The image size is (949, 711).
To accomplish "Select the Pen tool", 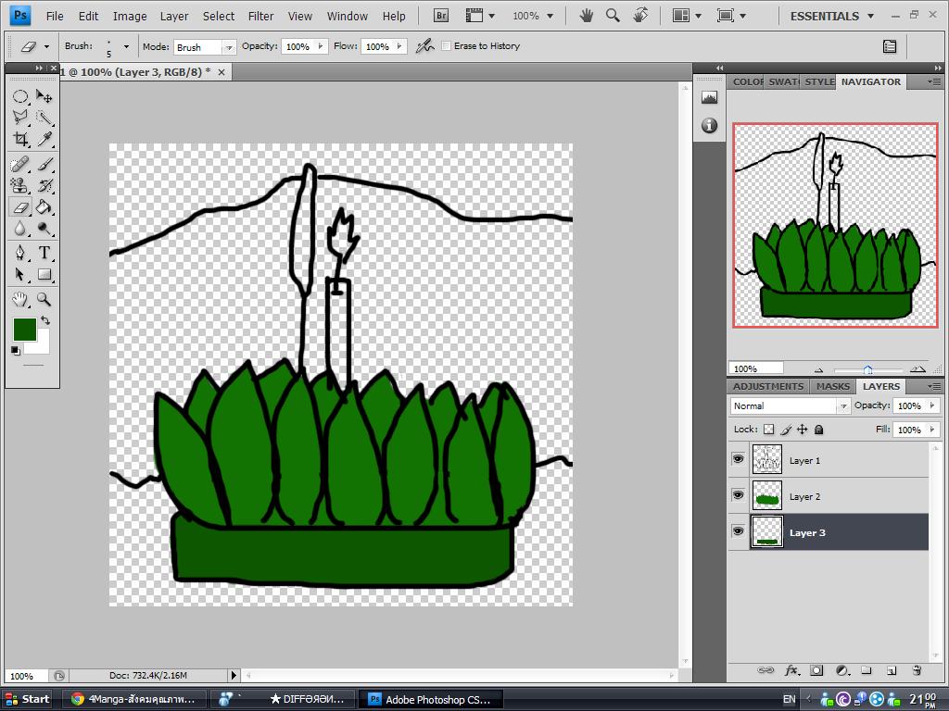I will [19, 253].
